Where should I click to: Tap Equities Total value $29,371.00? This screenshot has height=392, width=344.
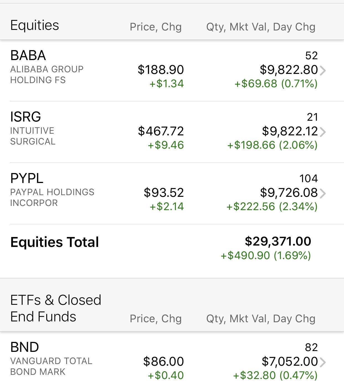pyautogui.click(x=278, y=241)
